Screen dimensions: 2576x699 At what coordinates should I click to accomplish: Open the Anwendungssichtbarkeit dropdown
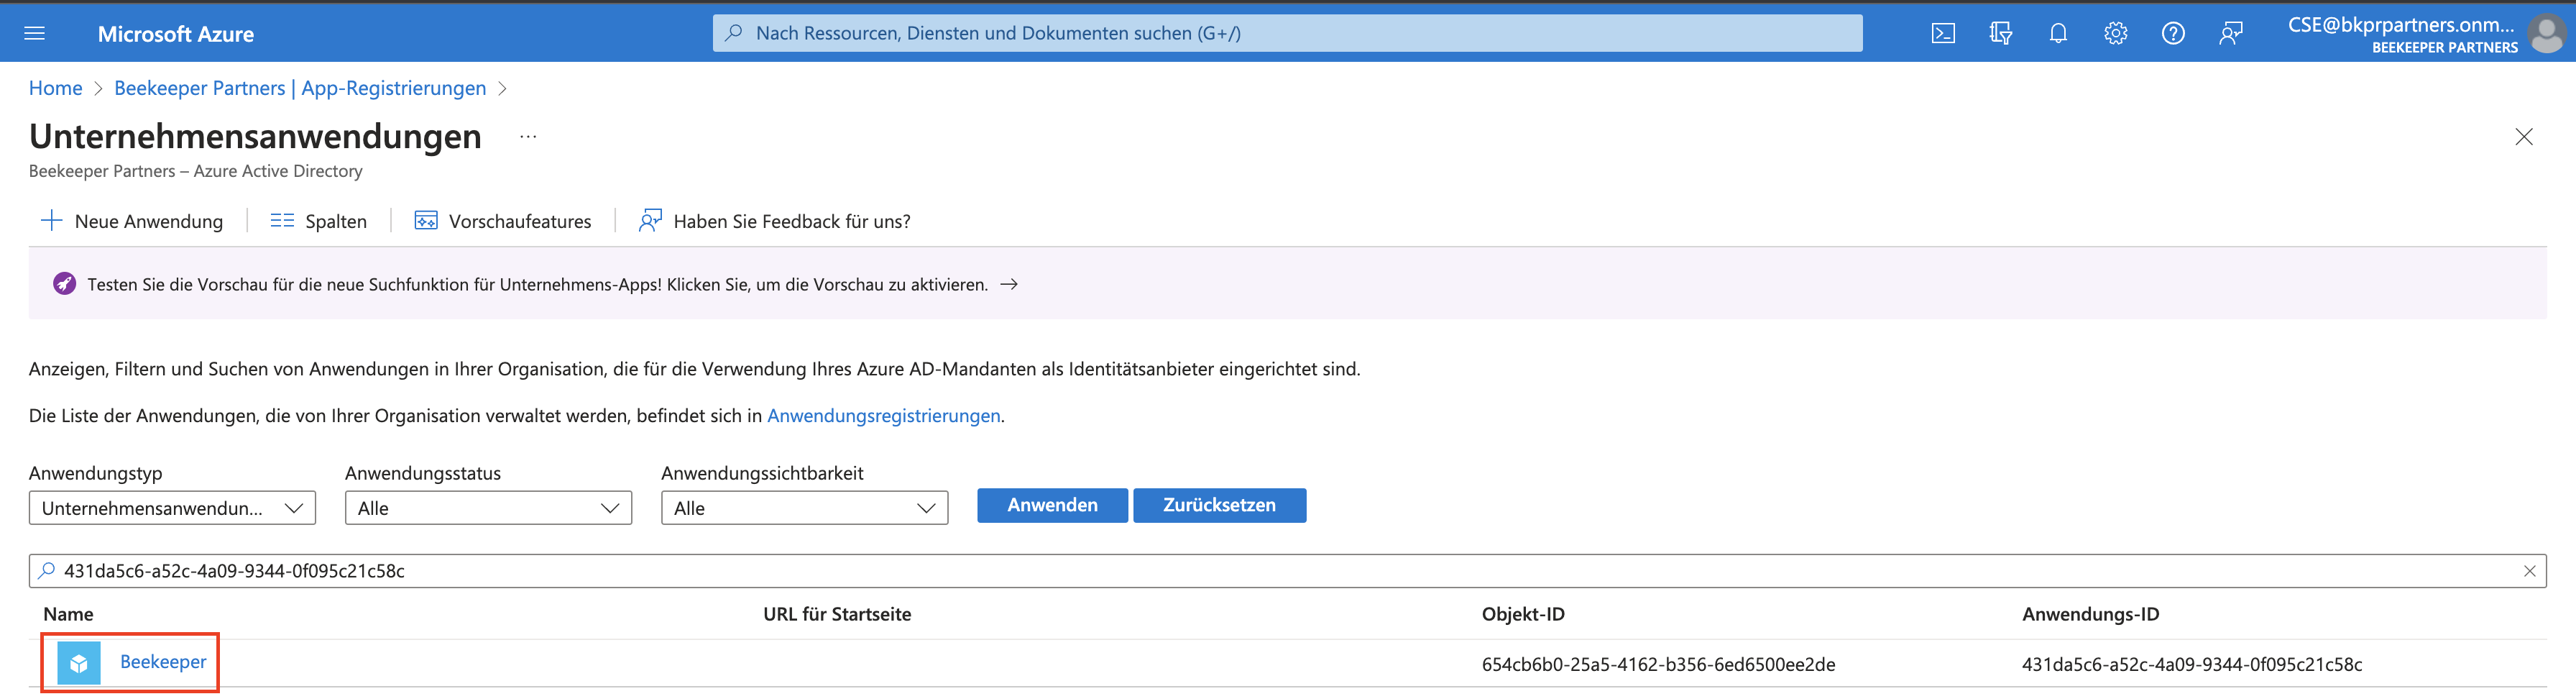(804, 508)
